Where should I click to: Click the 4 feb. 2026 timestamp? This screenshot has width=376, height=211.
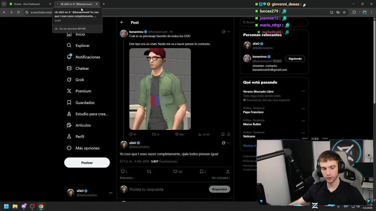click(142, 161)
